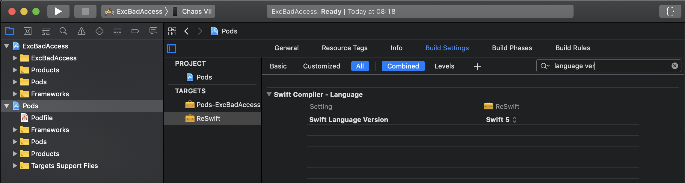Open the find navigator magnifier icon
This screenshot has width=685, height=183.
63,31
